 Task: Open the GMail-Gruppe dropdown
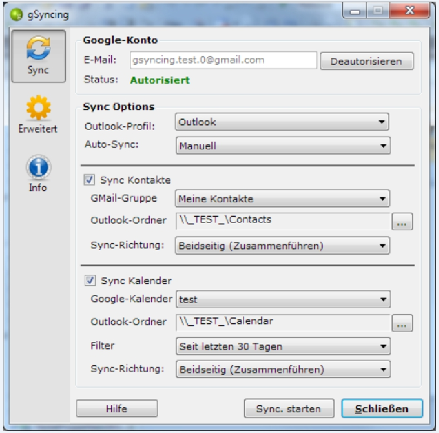coord(282,198)
